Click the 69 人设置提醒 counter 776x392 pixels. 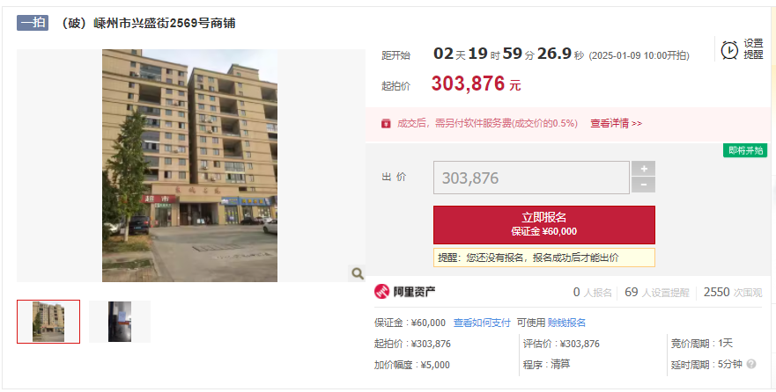(x=657, y=293)
